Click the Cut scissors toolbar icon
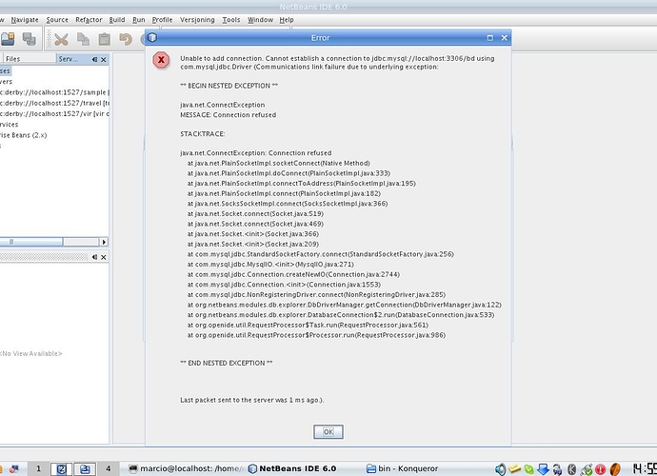The width and height of the screenshot is (657, 476). pos(61,39)
